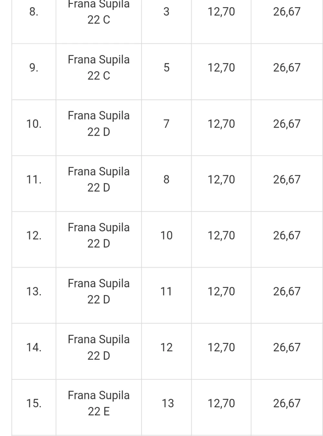The image size is (323, 436).
Task: Select row number 15. cell
Action: click(x=34, y=403)
